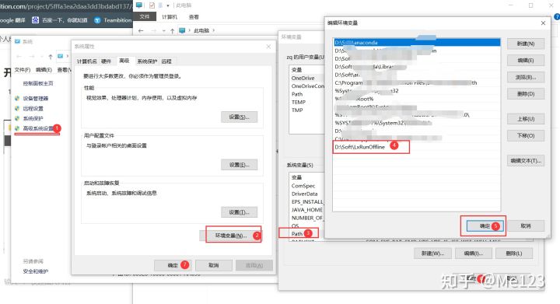Move entry up with 上移(U)
Screen dimensions: 560x304
click(526, 119)
